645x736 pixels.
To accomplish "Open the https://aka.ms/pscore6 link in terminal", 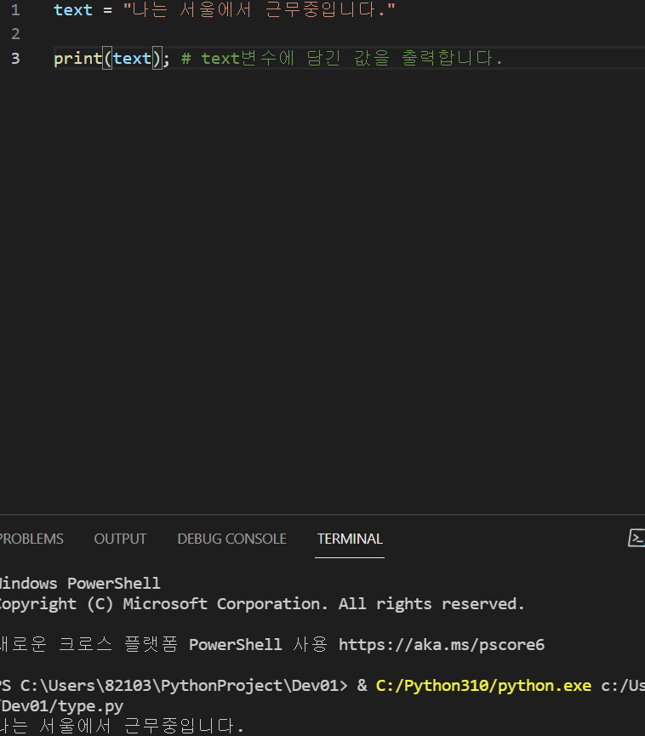I will pos(442,644).
